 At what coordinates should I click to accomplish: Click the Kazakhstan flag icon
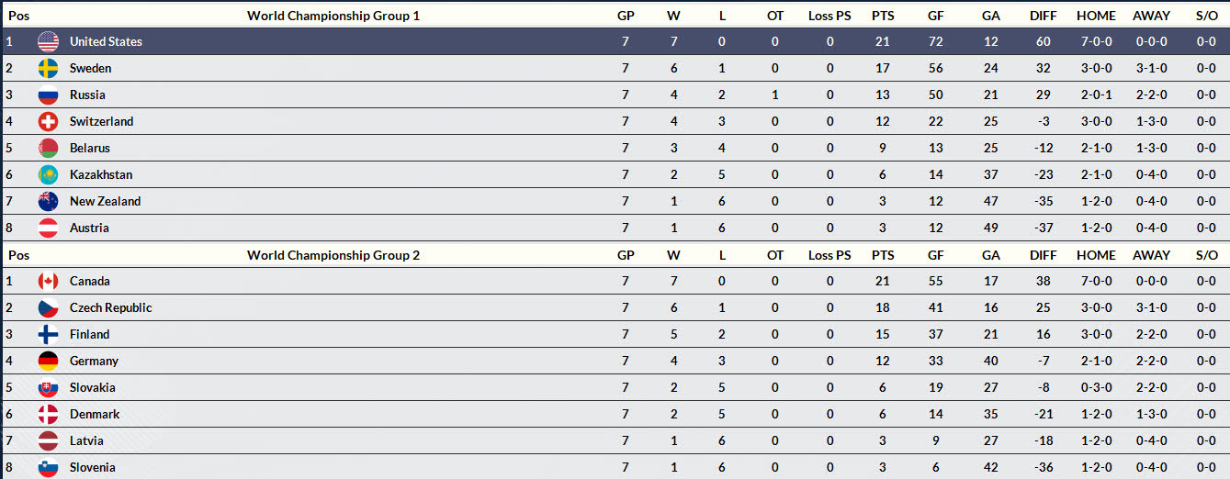(x=48, y=174)
